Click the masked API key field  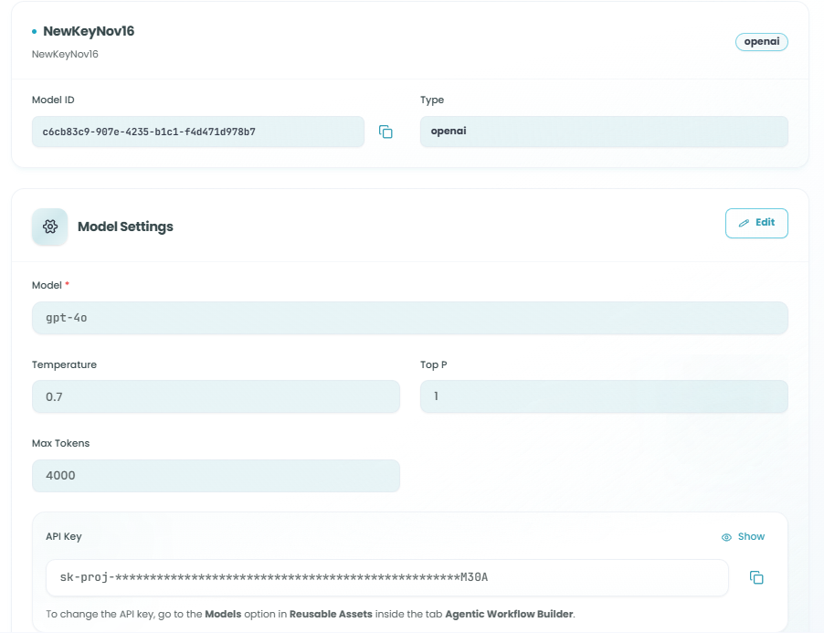pos(386,577)
